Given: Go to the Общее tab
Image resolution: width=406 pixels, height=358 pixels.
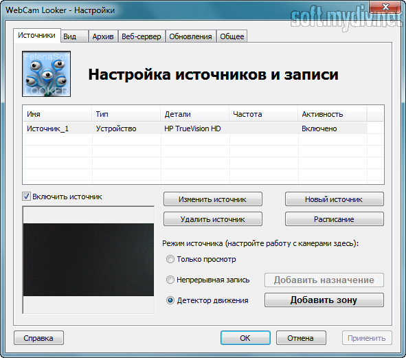Looking at the screenshot, I should click(232, 36).
